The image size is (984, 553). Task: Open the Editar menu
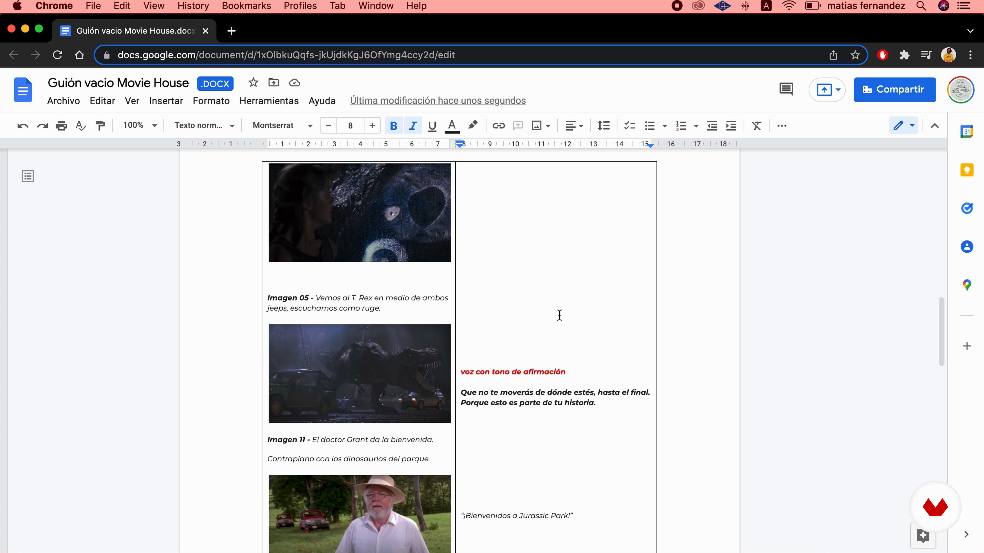(102, 101)
